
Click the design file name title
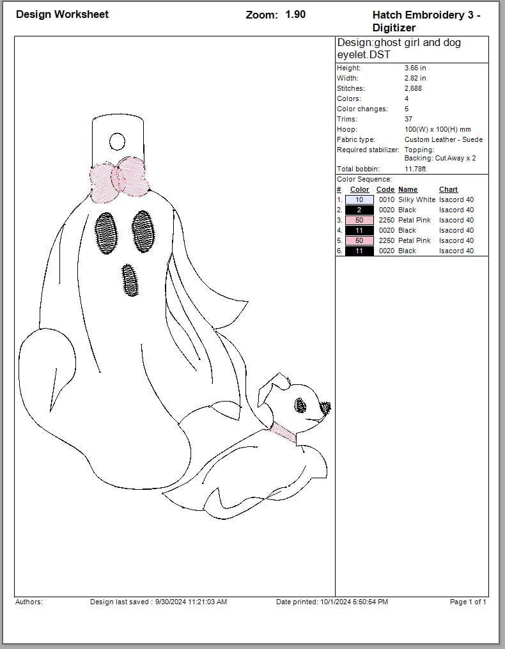point(399,49)
